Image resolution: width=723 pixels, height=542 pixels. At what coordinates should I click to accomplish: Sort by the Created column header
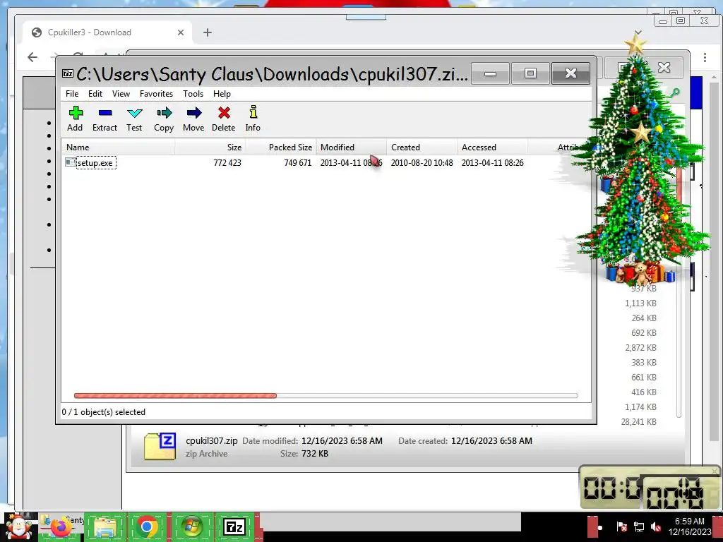422,147
